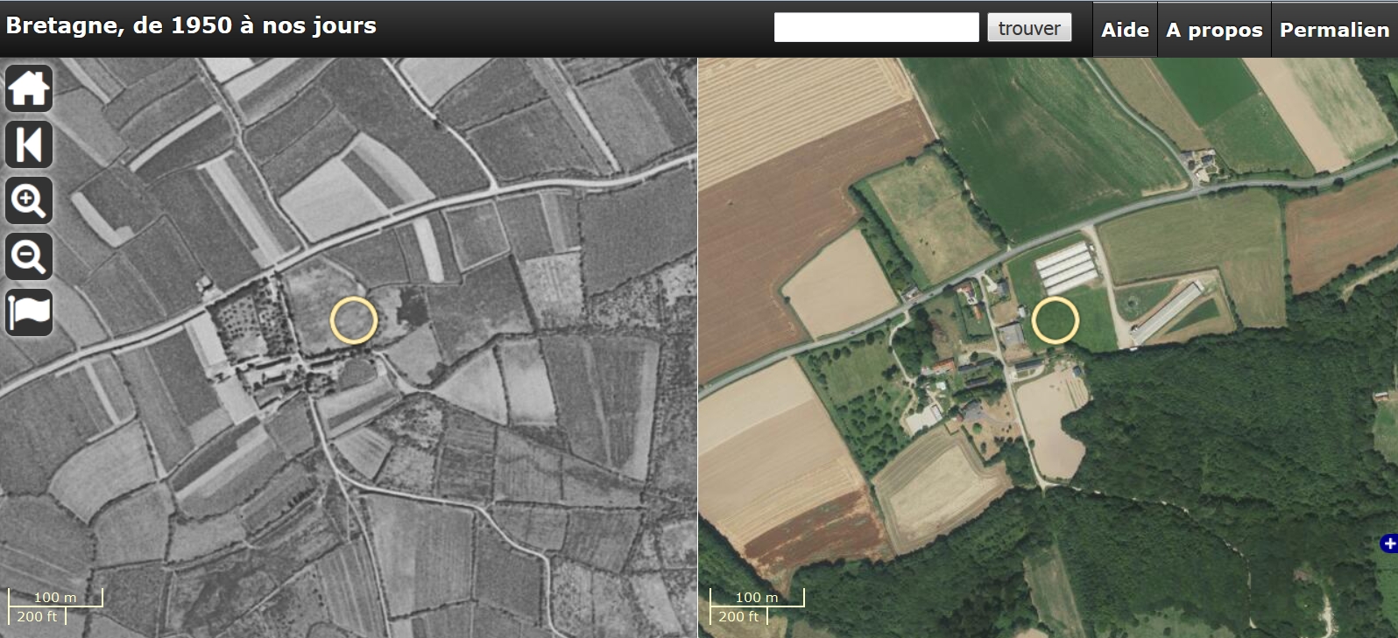Click the yellow circle marker on 1950 map
The width and height of the screenshot is (1398, 638).
click(x=354, y=319)
